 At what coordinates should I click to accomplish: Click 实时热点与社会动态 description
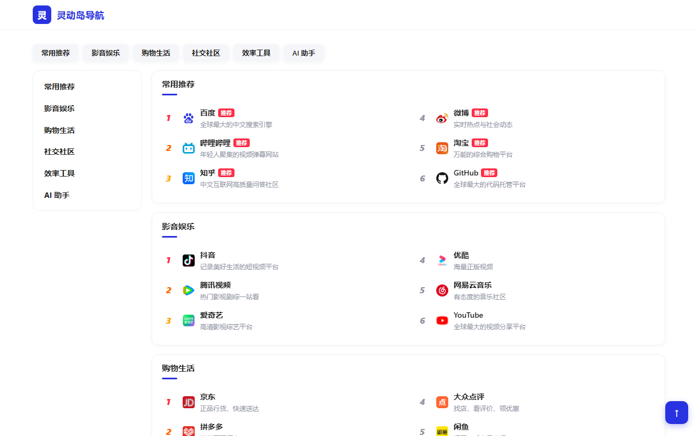pyautogui.click(x=483, y=125)
